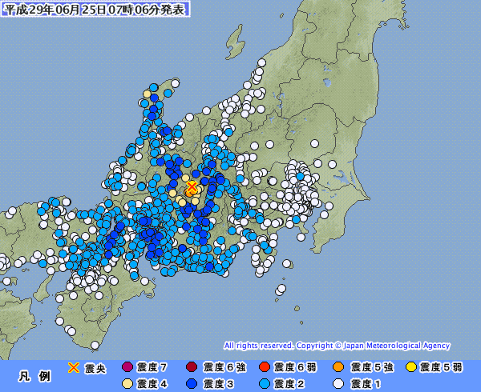The image size is (481, 392).
Task: Click the 震度7 legend label text
Action: (x=152, y=367)
